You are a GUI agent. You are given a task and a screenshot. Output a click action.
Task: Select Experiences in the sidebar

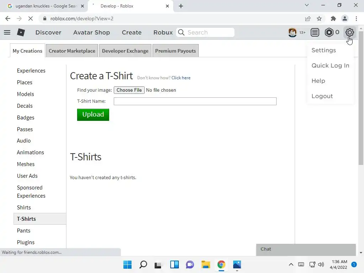(x=31, y=71)
